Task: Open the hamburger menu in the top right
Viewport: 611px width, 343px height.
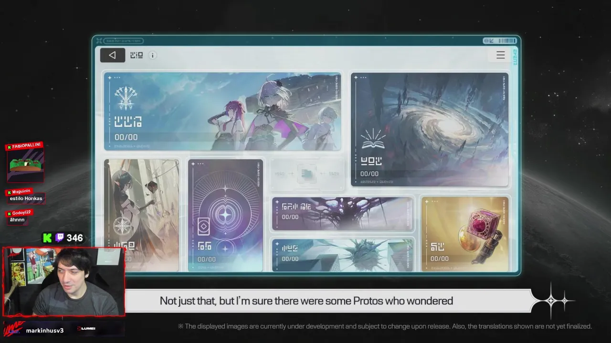Action: tap(500, 55)
